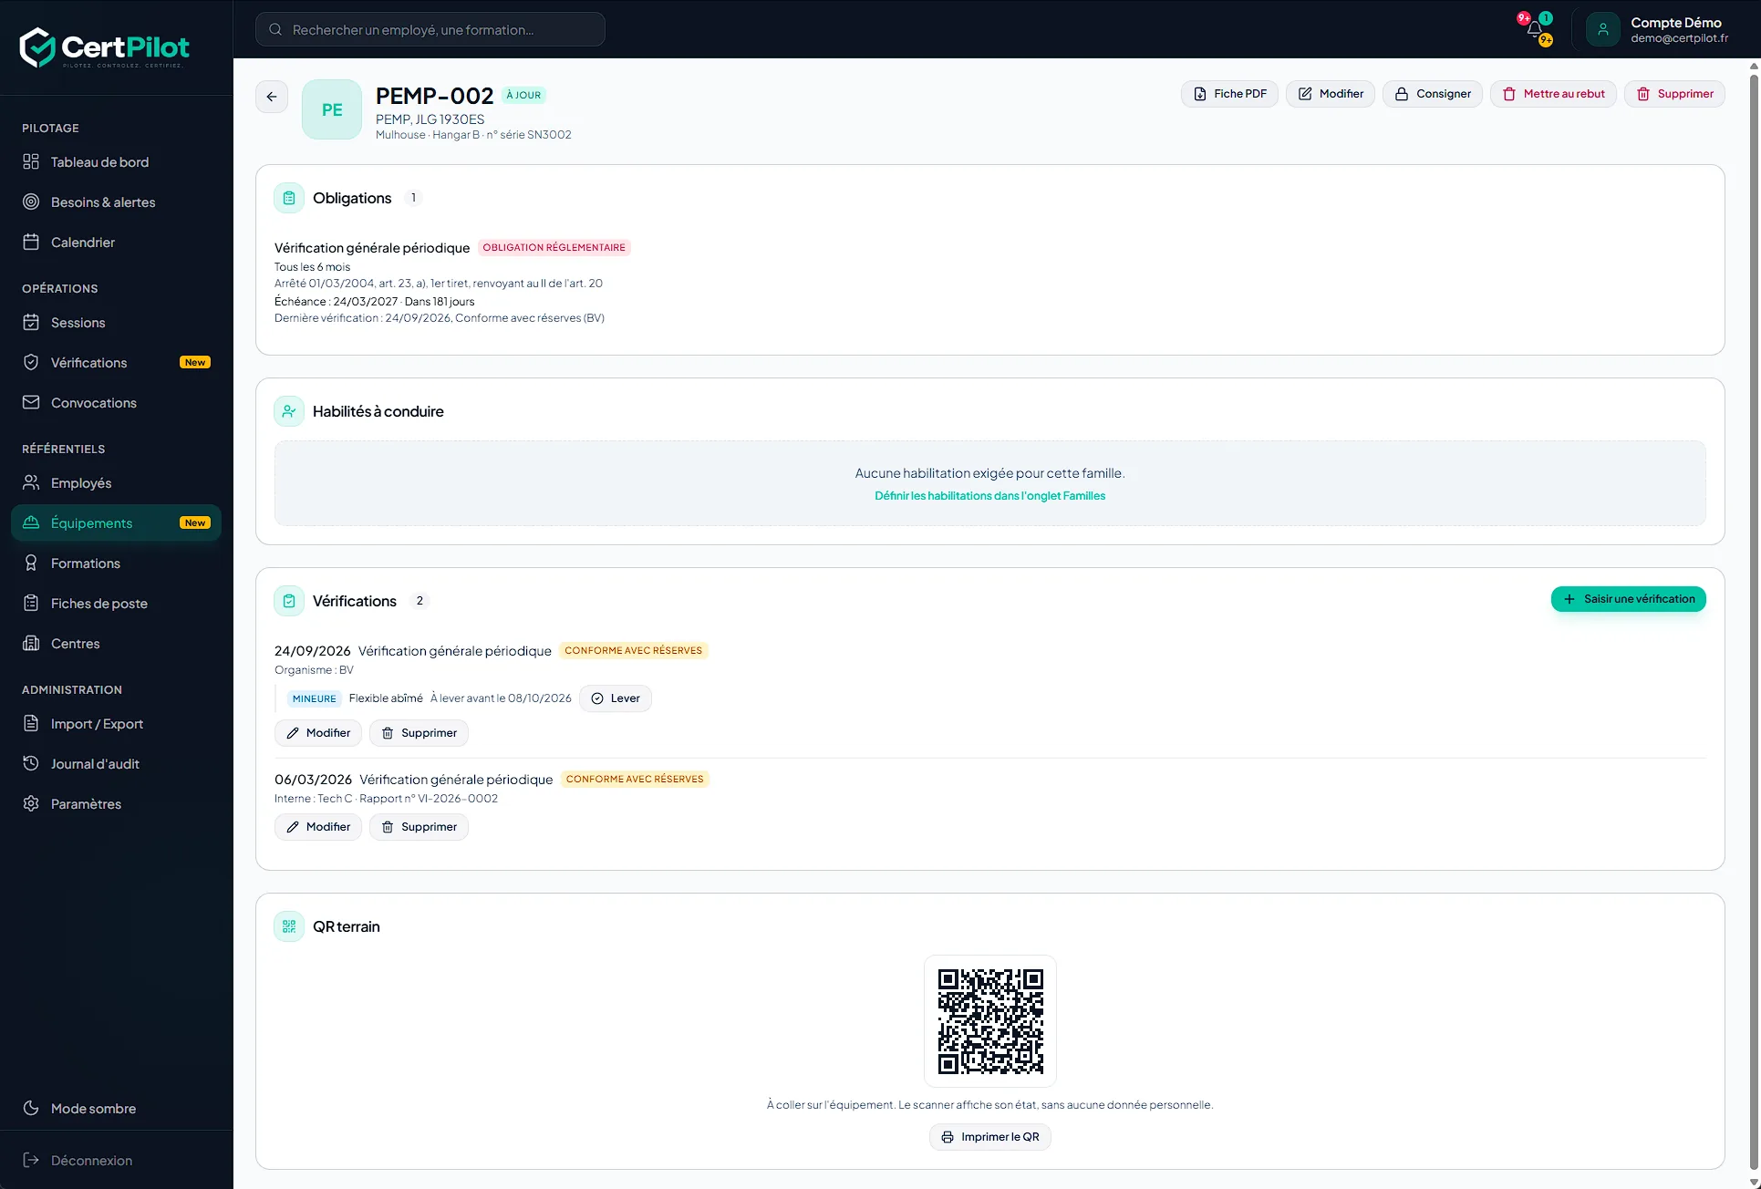
Task: Click the account avatar icon
Action: pyautogui.click(x=1602, y=29)
